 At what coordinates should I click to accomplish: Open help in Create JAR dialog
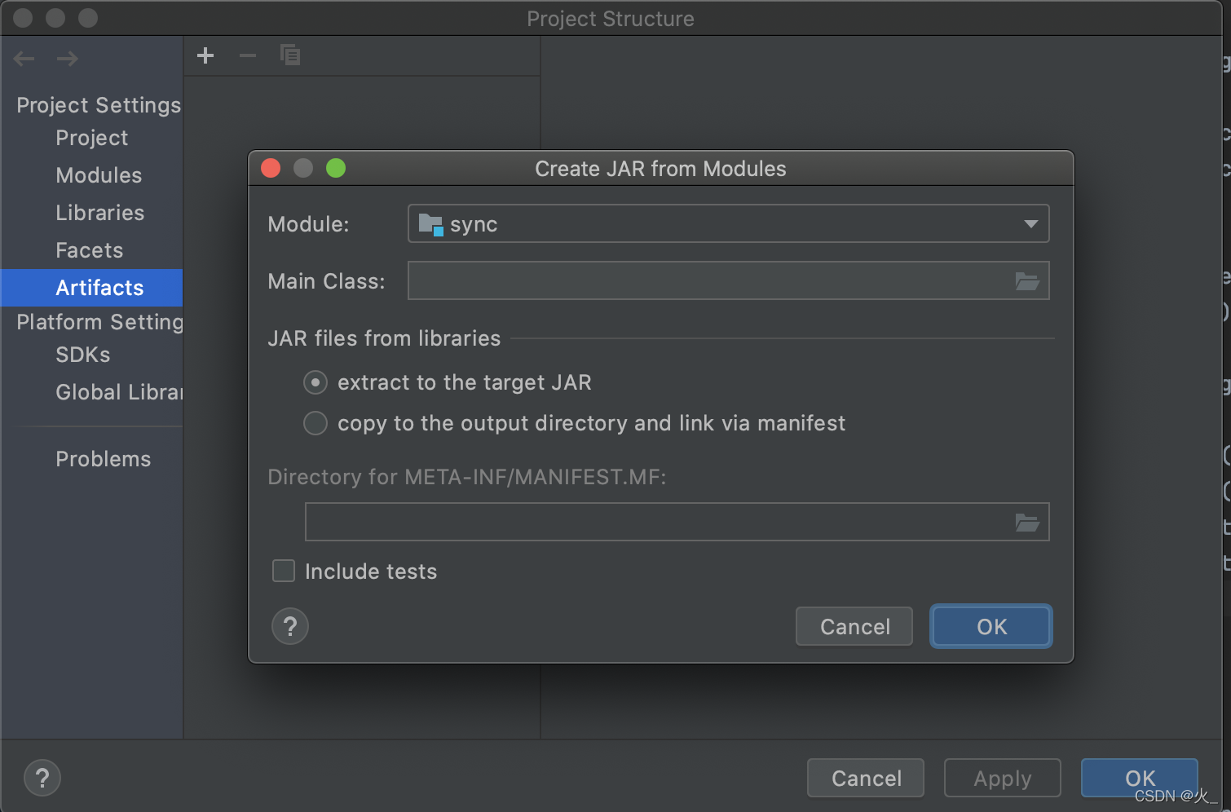click(x=290, y=627)
